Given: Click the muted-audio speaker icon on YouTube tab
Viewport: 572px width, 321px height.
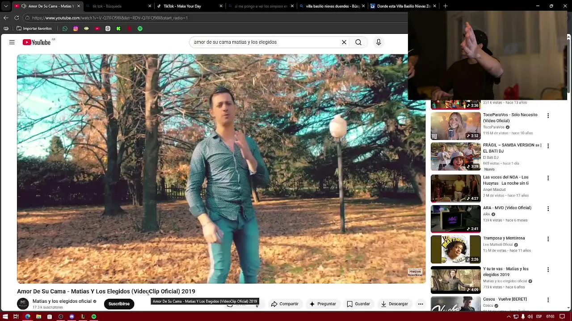Looking at the screenshot, I should pyautogui.click(x=23, y=6).
